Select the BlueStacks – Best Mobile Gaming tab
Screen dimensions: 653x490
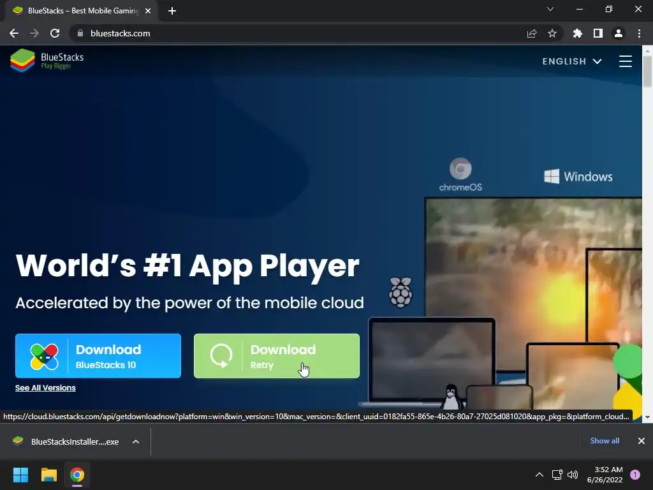coord(81,11)
